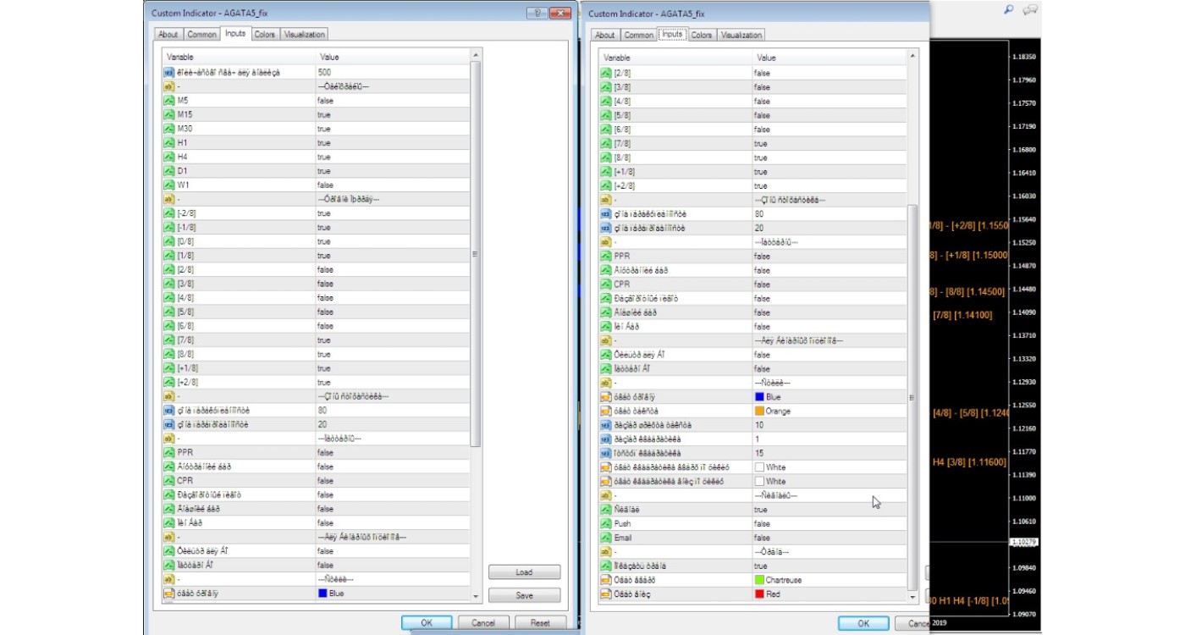Viewport: 1185px width, 635px height.
Task: Switch to Colors tab in left dialog
Action: point(265,34)
